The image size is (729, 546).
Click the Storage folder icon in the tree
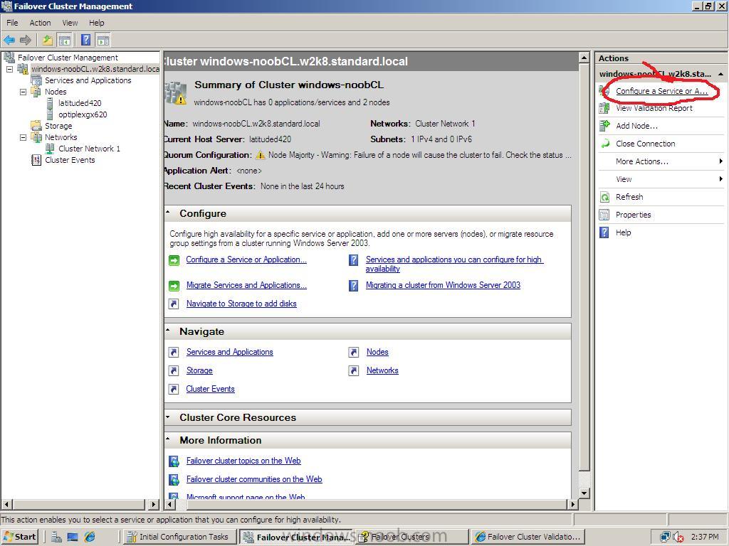(x=36, y=126)
